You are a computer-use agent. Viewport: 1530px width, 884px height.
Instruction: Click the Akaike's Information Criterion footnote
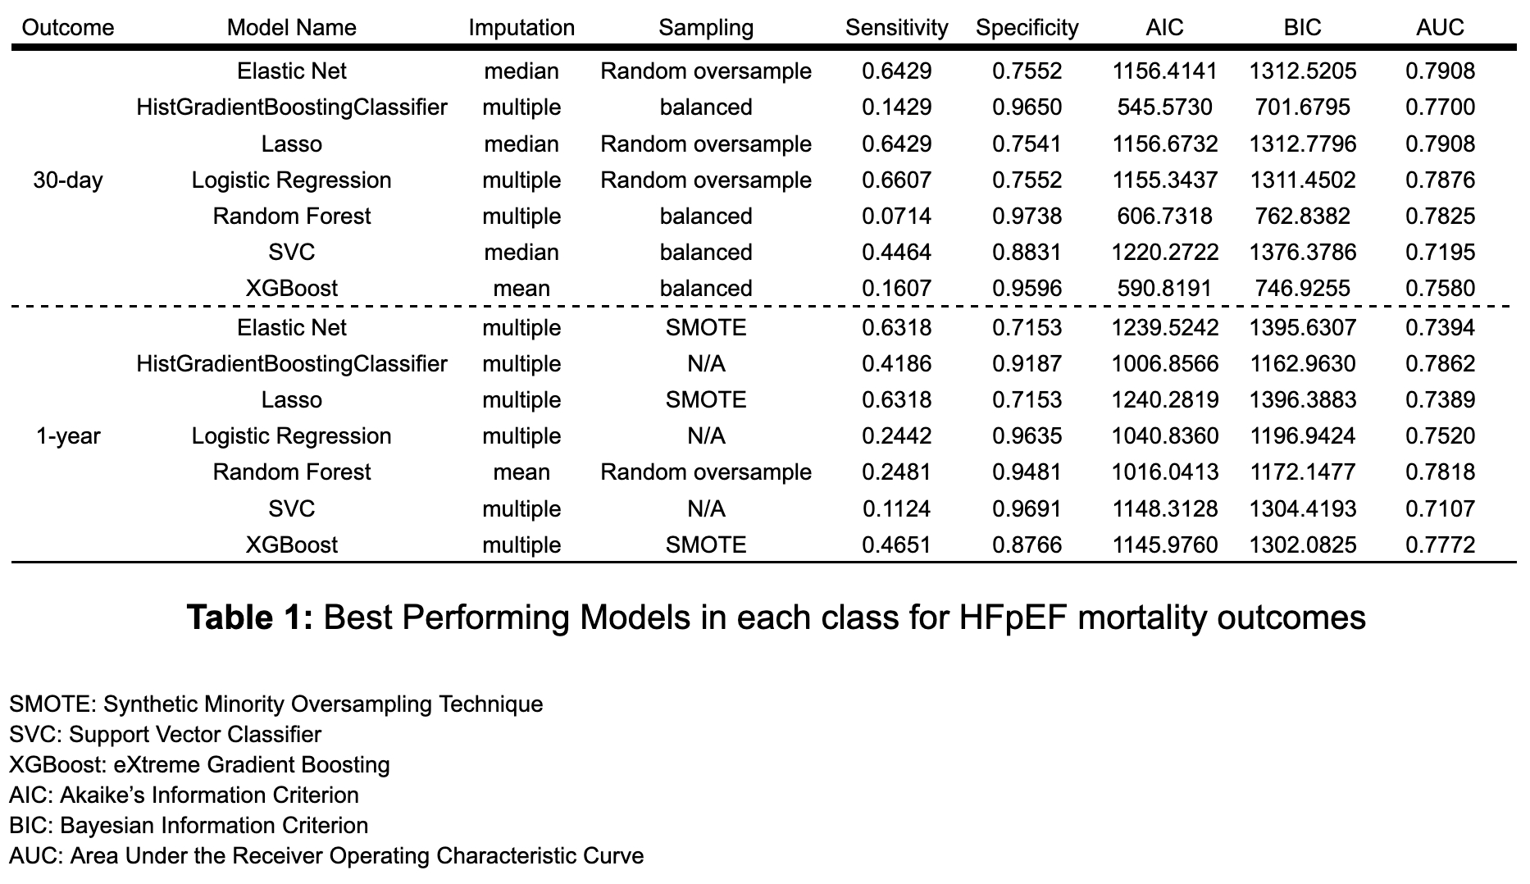(x=184, y=795)
